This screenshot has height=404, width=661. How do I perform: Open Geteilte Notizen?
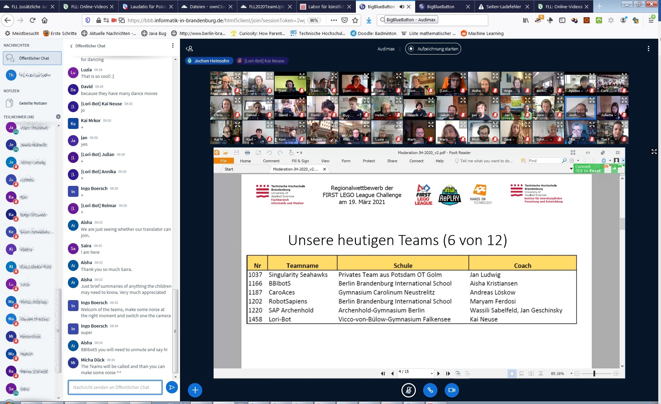click(x=33, y=103)
